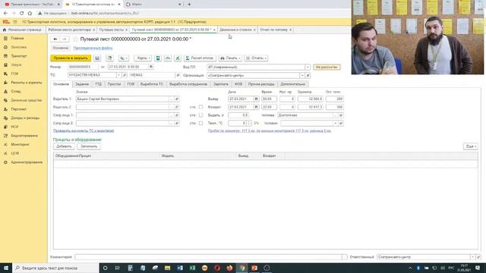Open the Доходы и расходы section
Viewport: 486px width, 273px height.
tap(25, 118)
